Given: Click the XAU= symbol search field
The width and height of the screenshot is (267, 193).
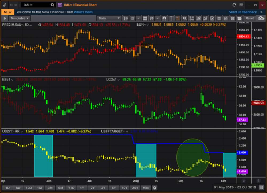Looking at the screenshot, I should pyautogui.click(x=36, y=5).
